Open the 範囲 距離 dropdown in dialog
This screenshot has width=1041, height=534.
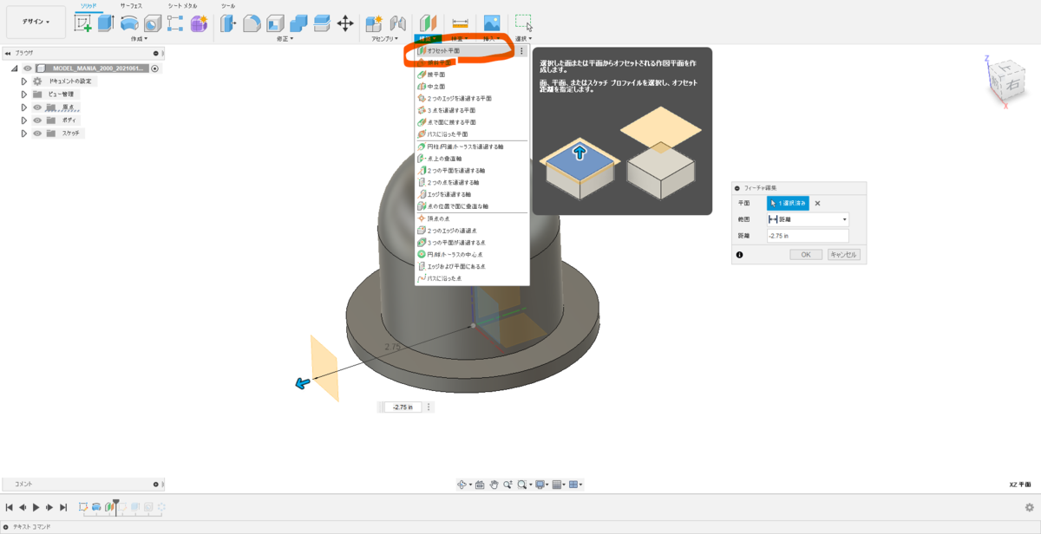coord(808,219)
